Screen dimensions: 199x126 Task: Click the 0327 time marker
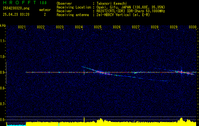(136, 27)
